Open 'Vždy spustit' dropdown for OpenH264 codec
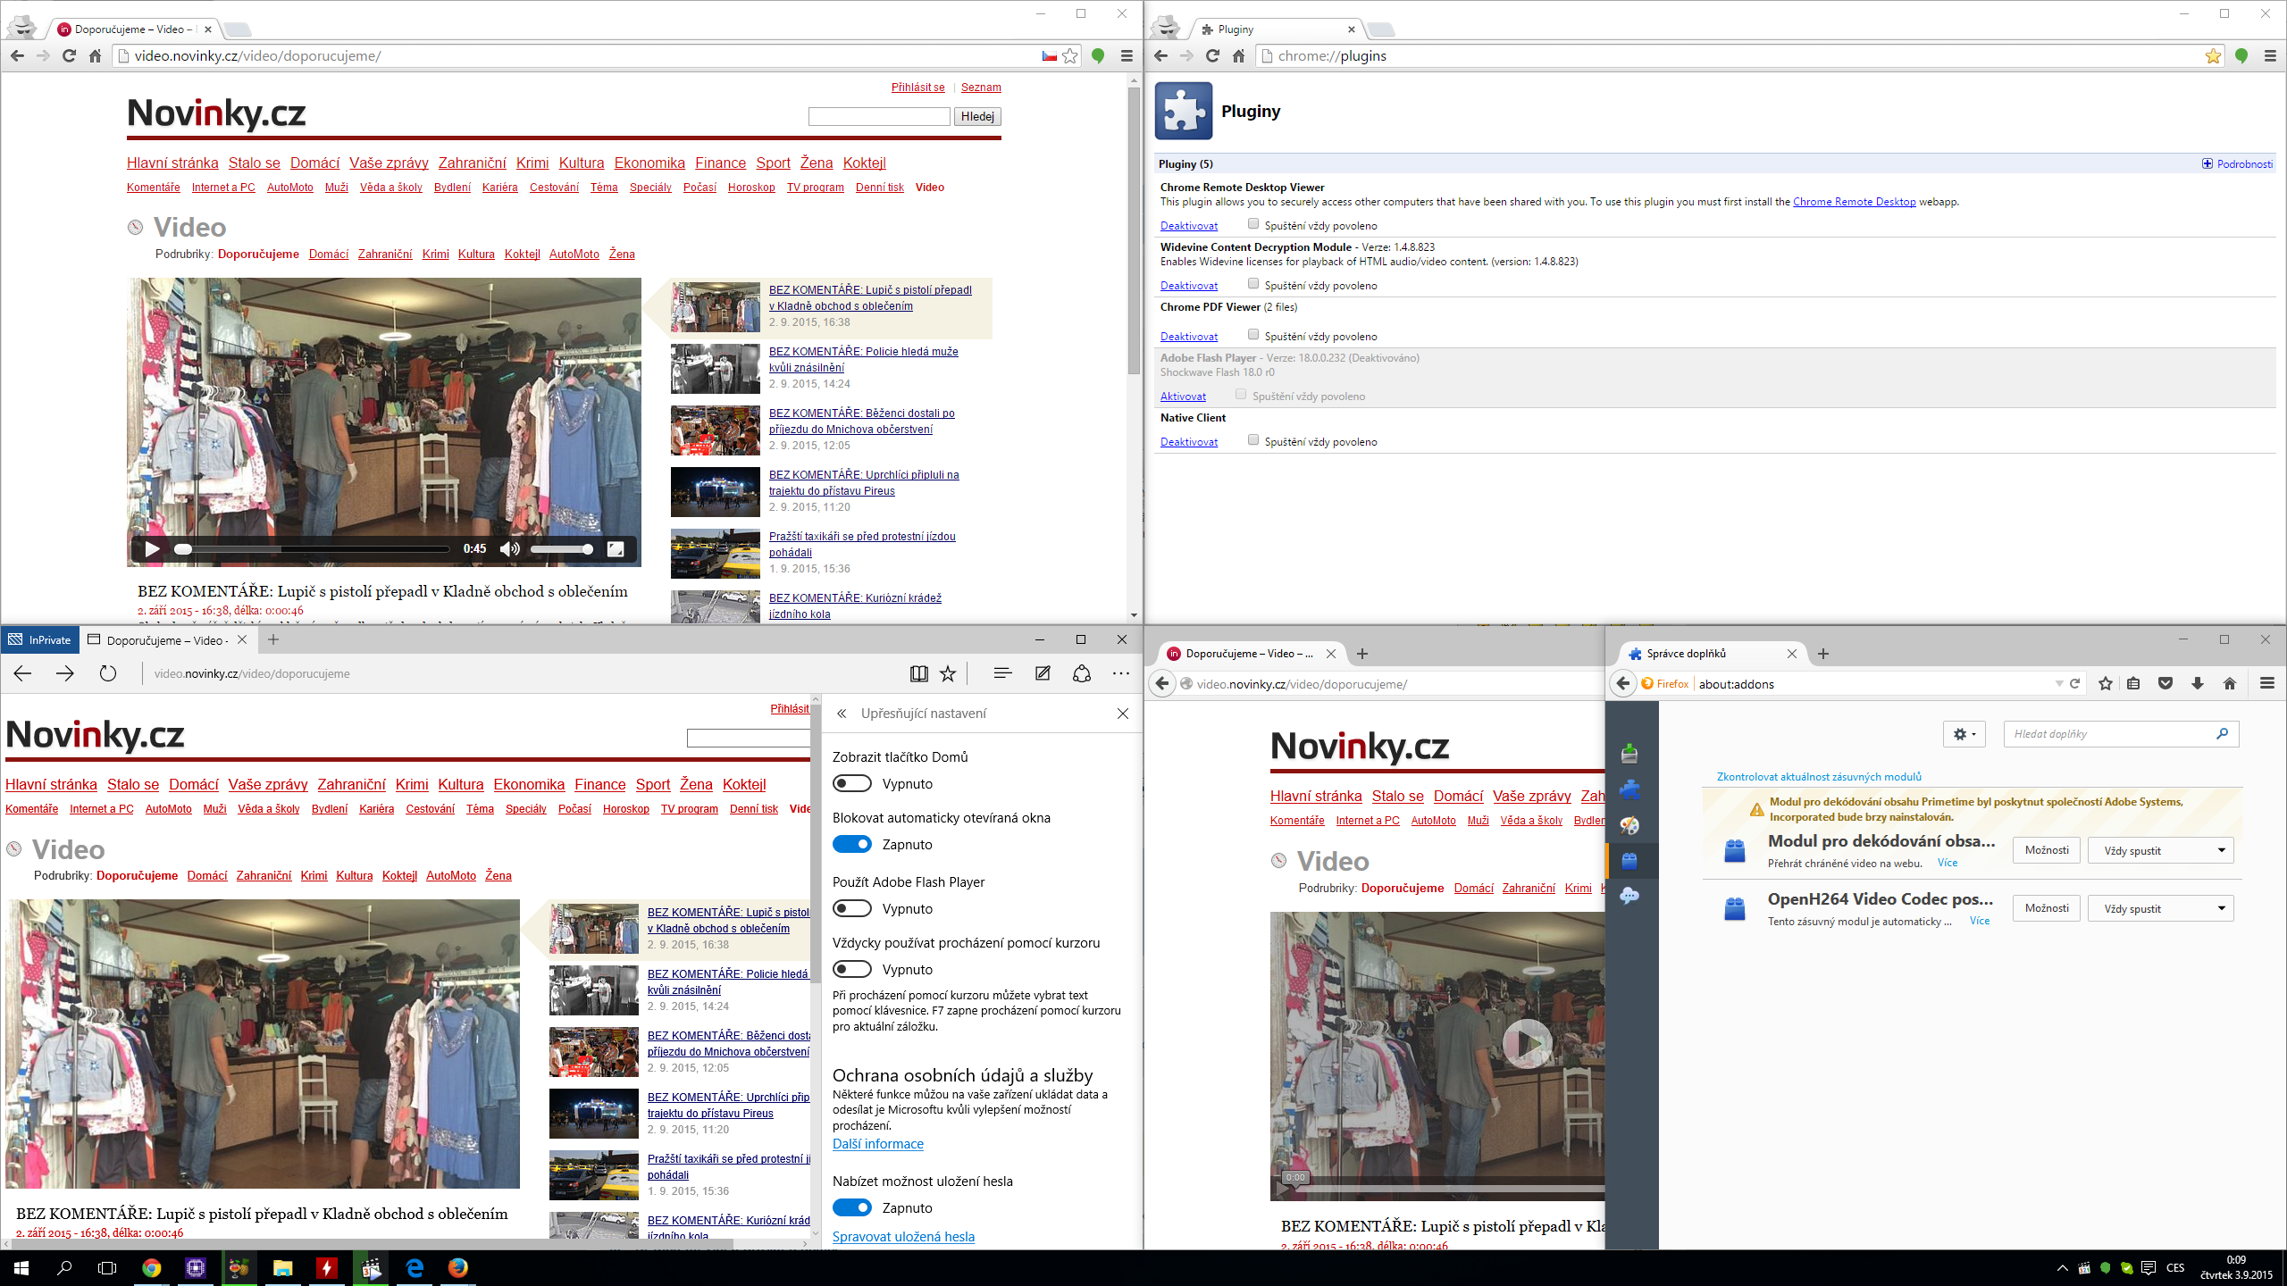This screenshot has width=2287, height=1286. [x=2160, y=909]
